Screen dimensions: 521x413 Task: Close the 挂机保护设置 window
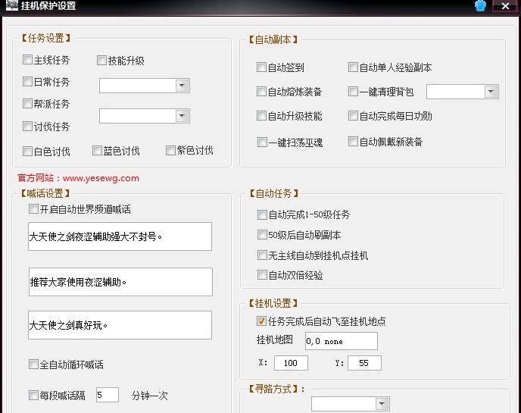[x=505, y=6]
